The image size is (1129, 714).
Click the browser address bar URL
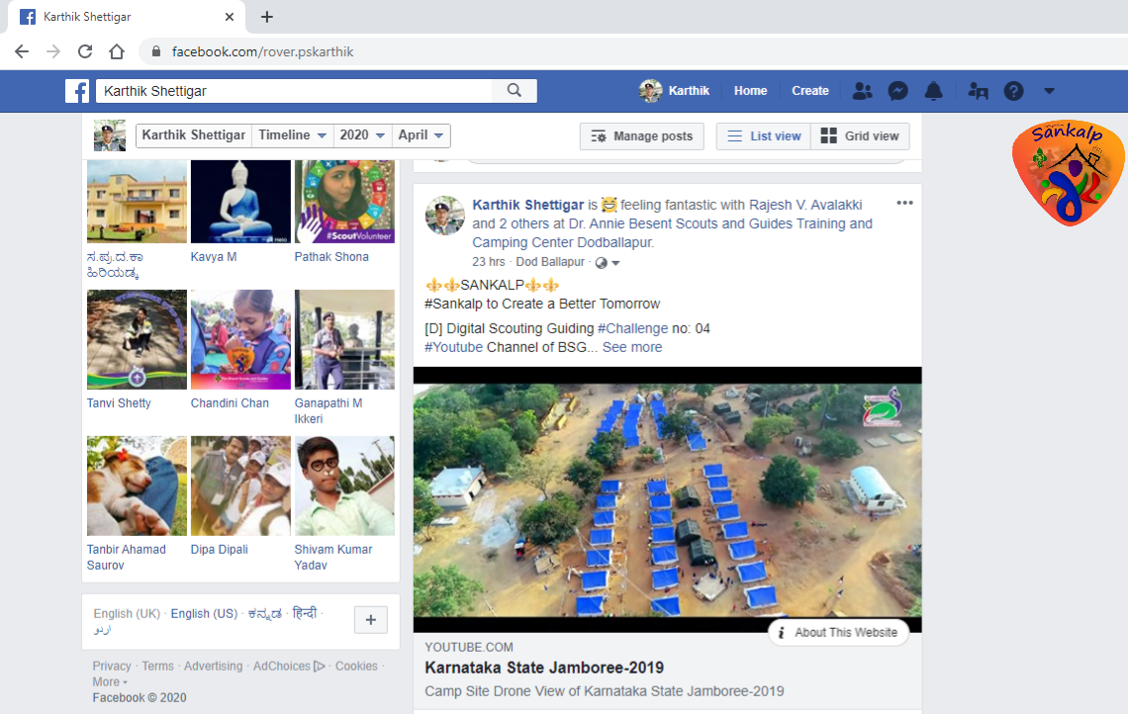263,51
